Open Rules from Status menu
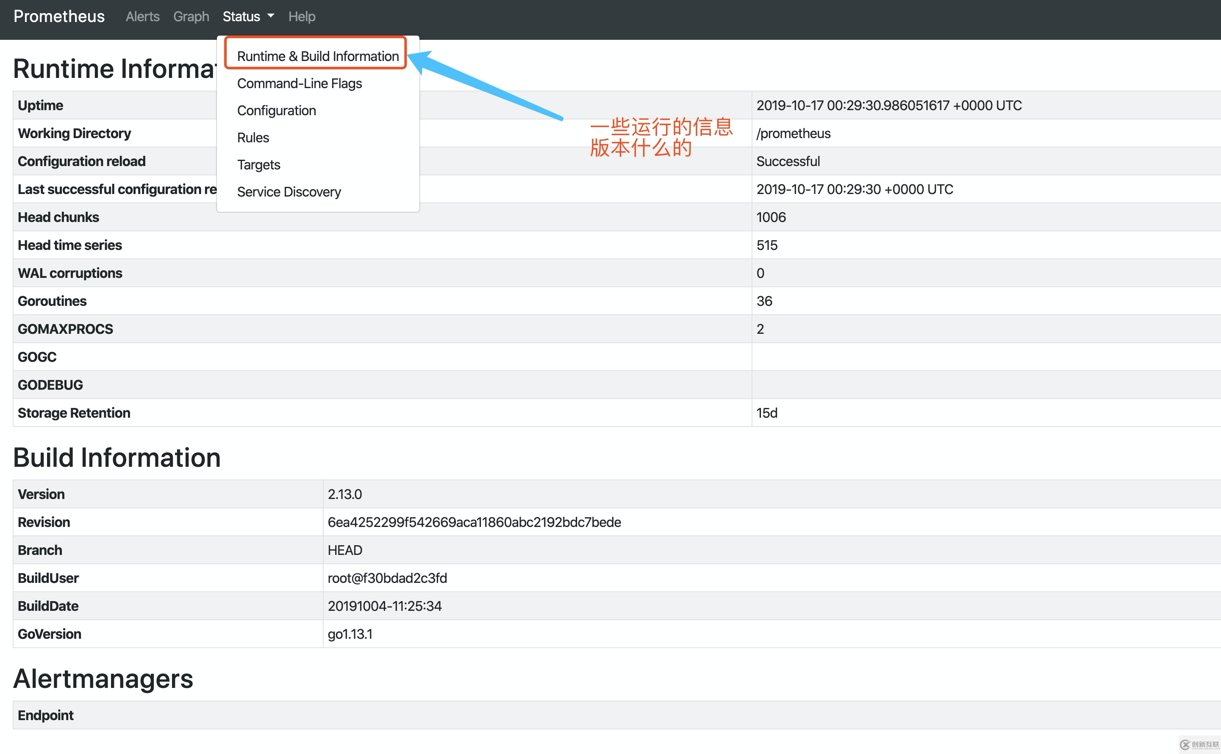Screen dimensions: 1221x754 [x=253, y=138]
